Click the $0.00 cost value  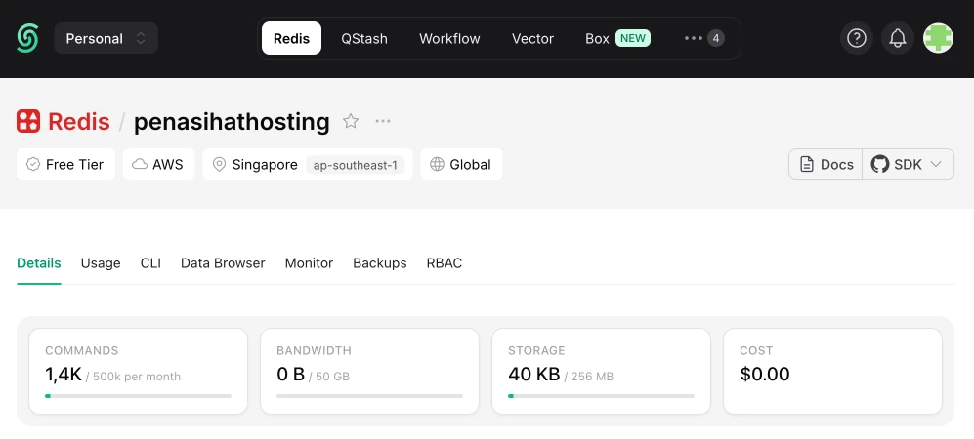click(x=765, y=375)
